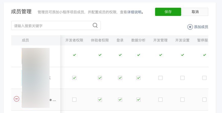The width and height of the screenshot is (222, 113).
Task: Check 开发设置 for the second member
Action: click(x=182, y=78)
